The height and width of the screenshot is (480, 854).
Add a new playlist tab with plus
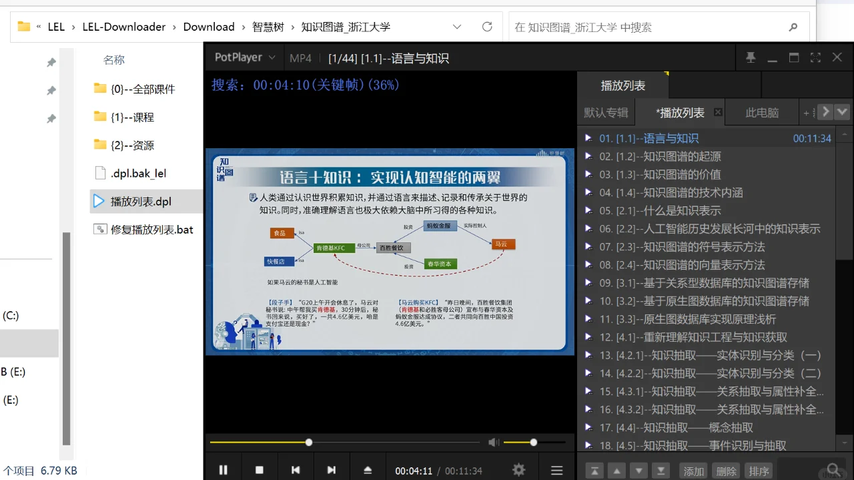click(806, 113)
